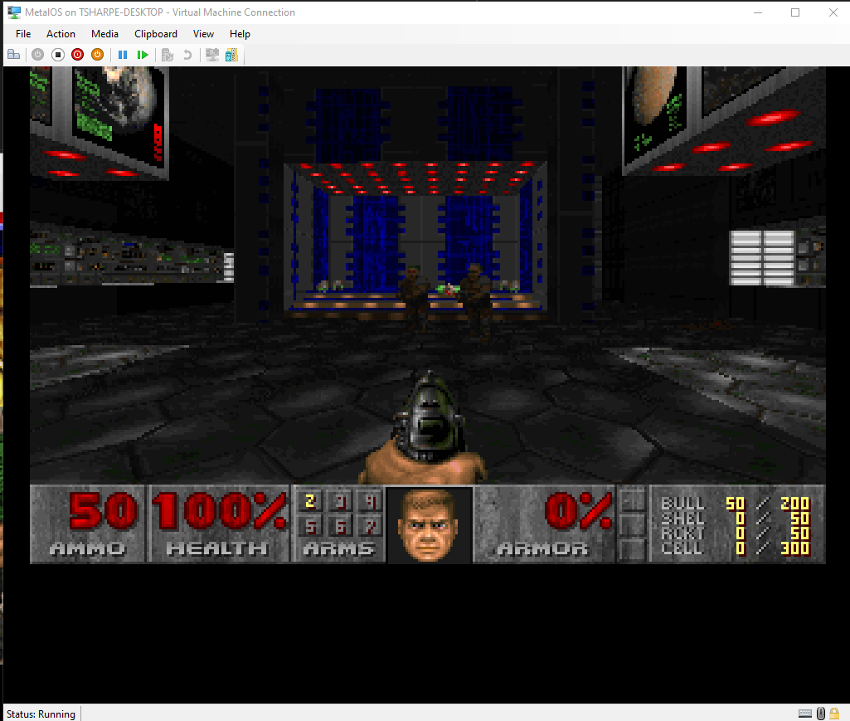The image size is (850, 721).
Task: Click the mouse indicator icon in the status bar
Action: (821, 714)
